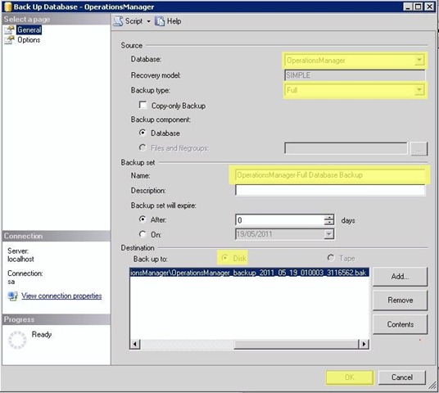Increase days with spinner up arrow

[x=329, y=218]
